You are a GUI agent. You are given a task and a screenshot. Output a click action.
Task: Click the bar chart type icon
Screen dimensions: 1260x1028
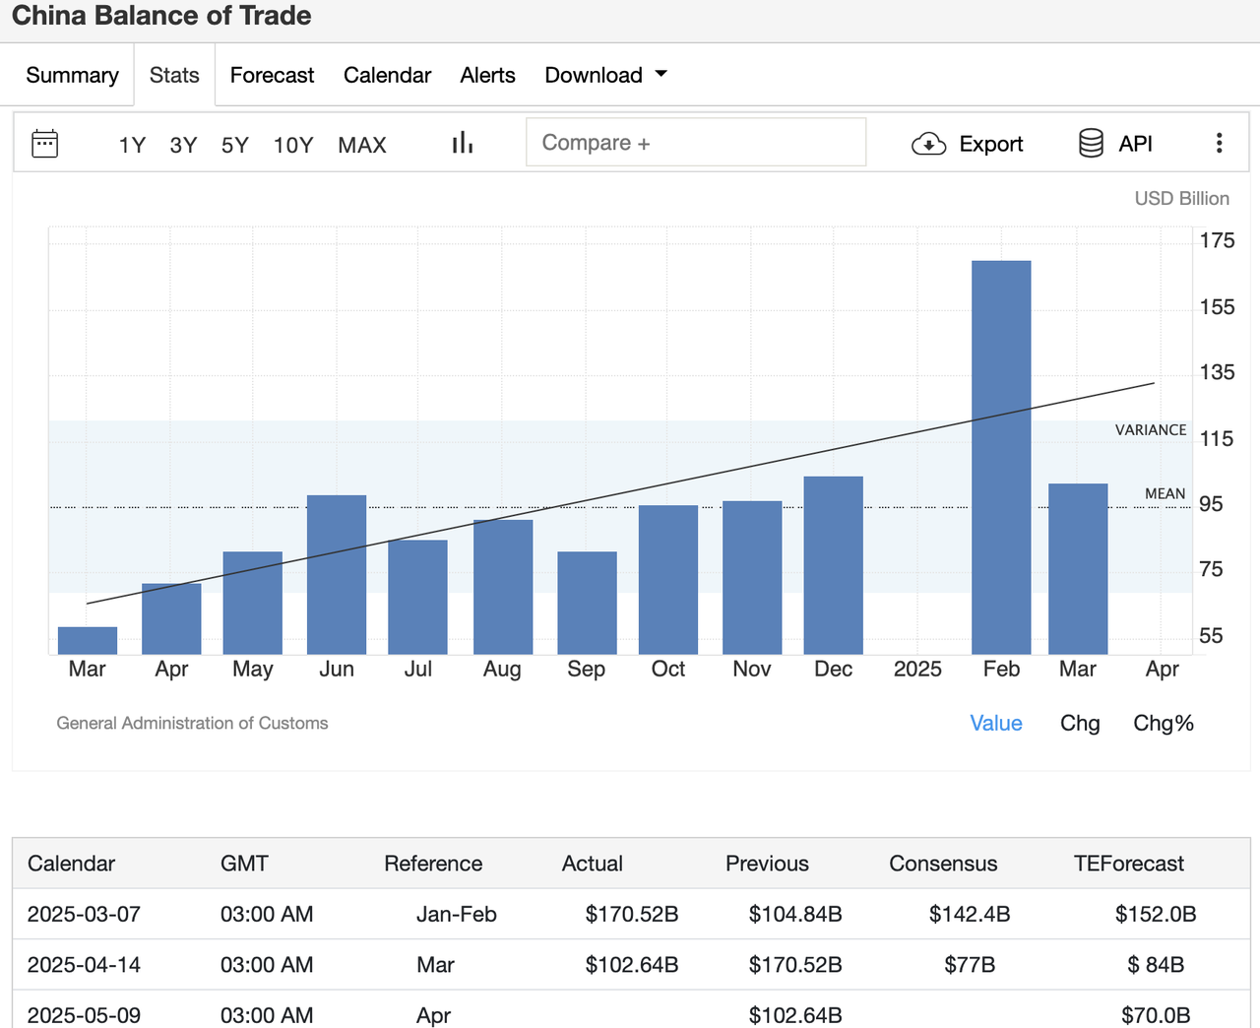pyautogui.click(x=463, y=144)
